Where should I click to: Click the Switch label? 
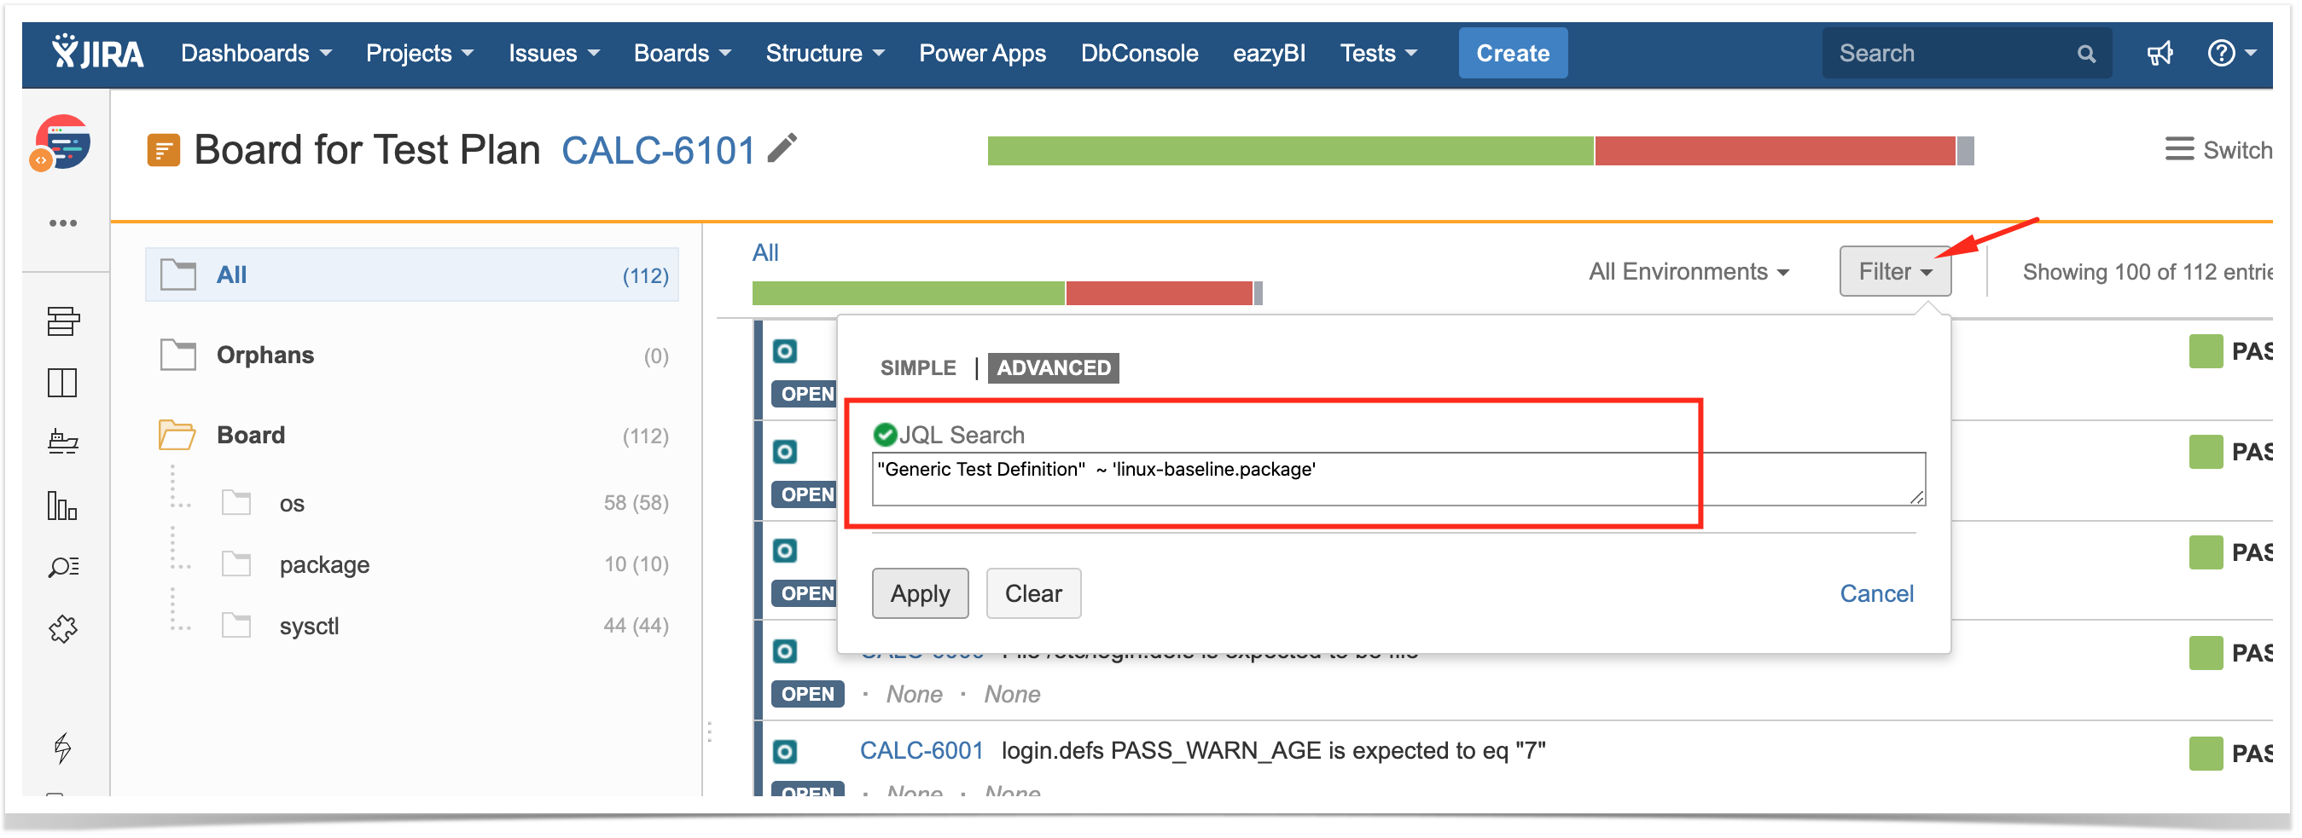(x=2237, y=150)
